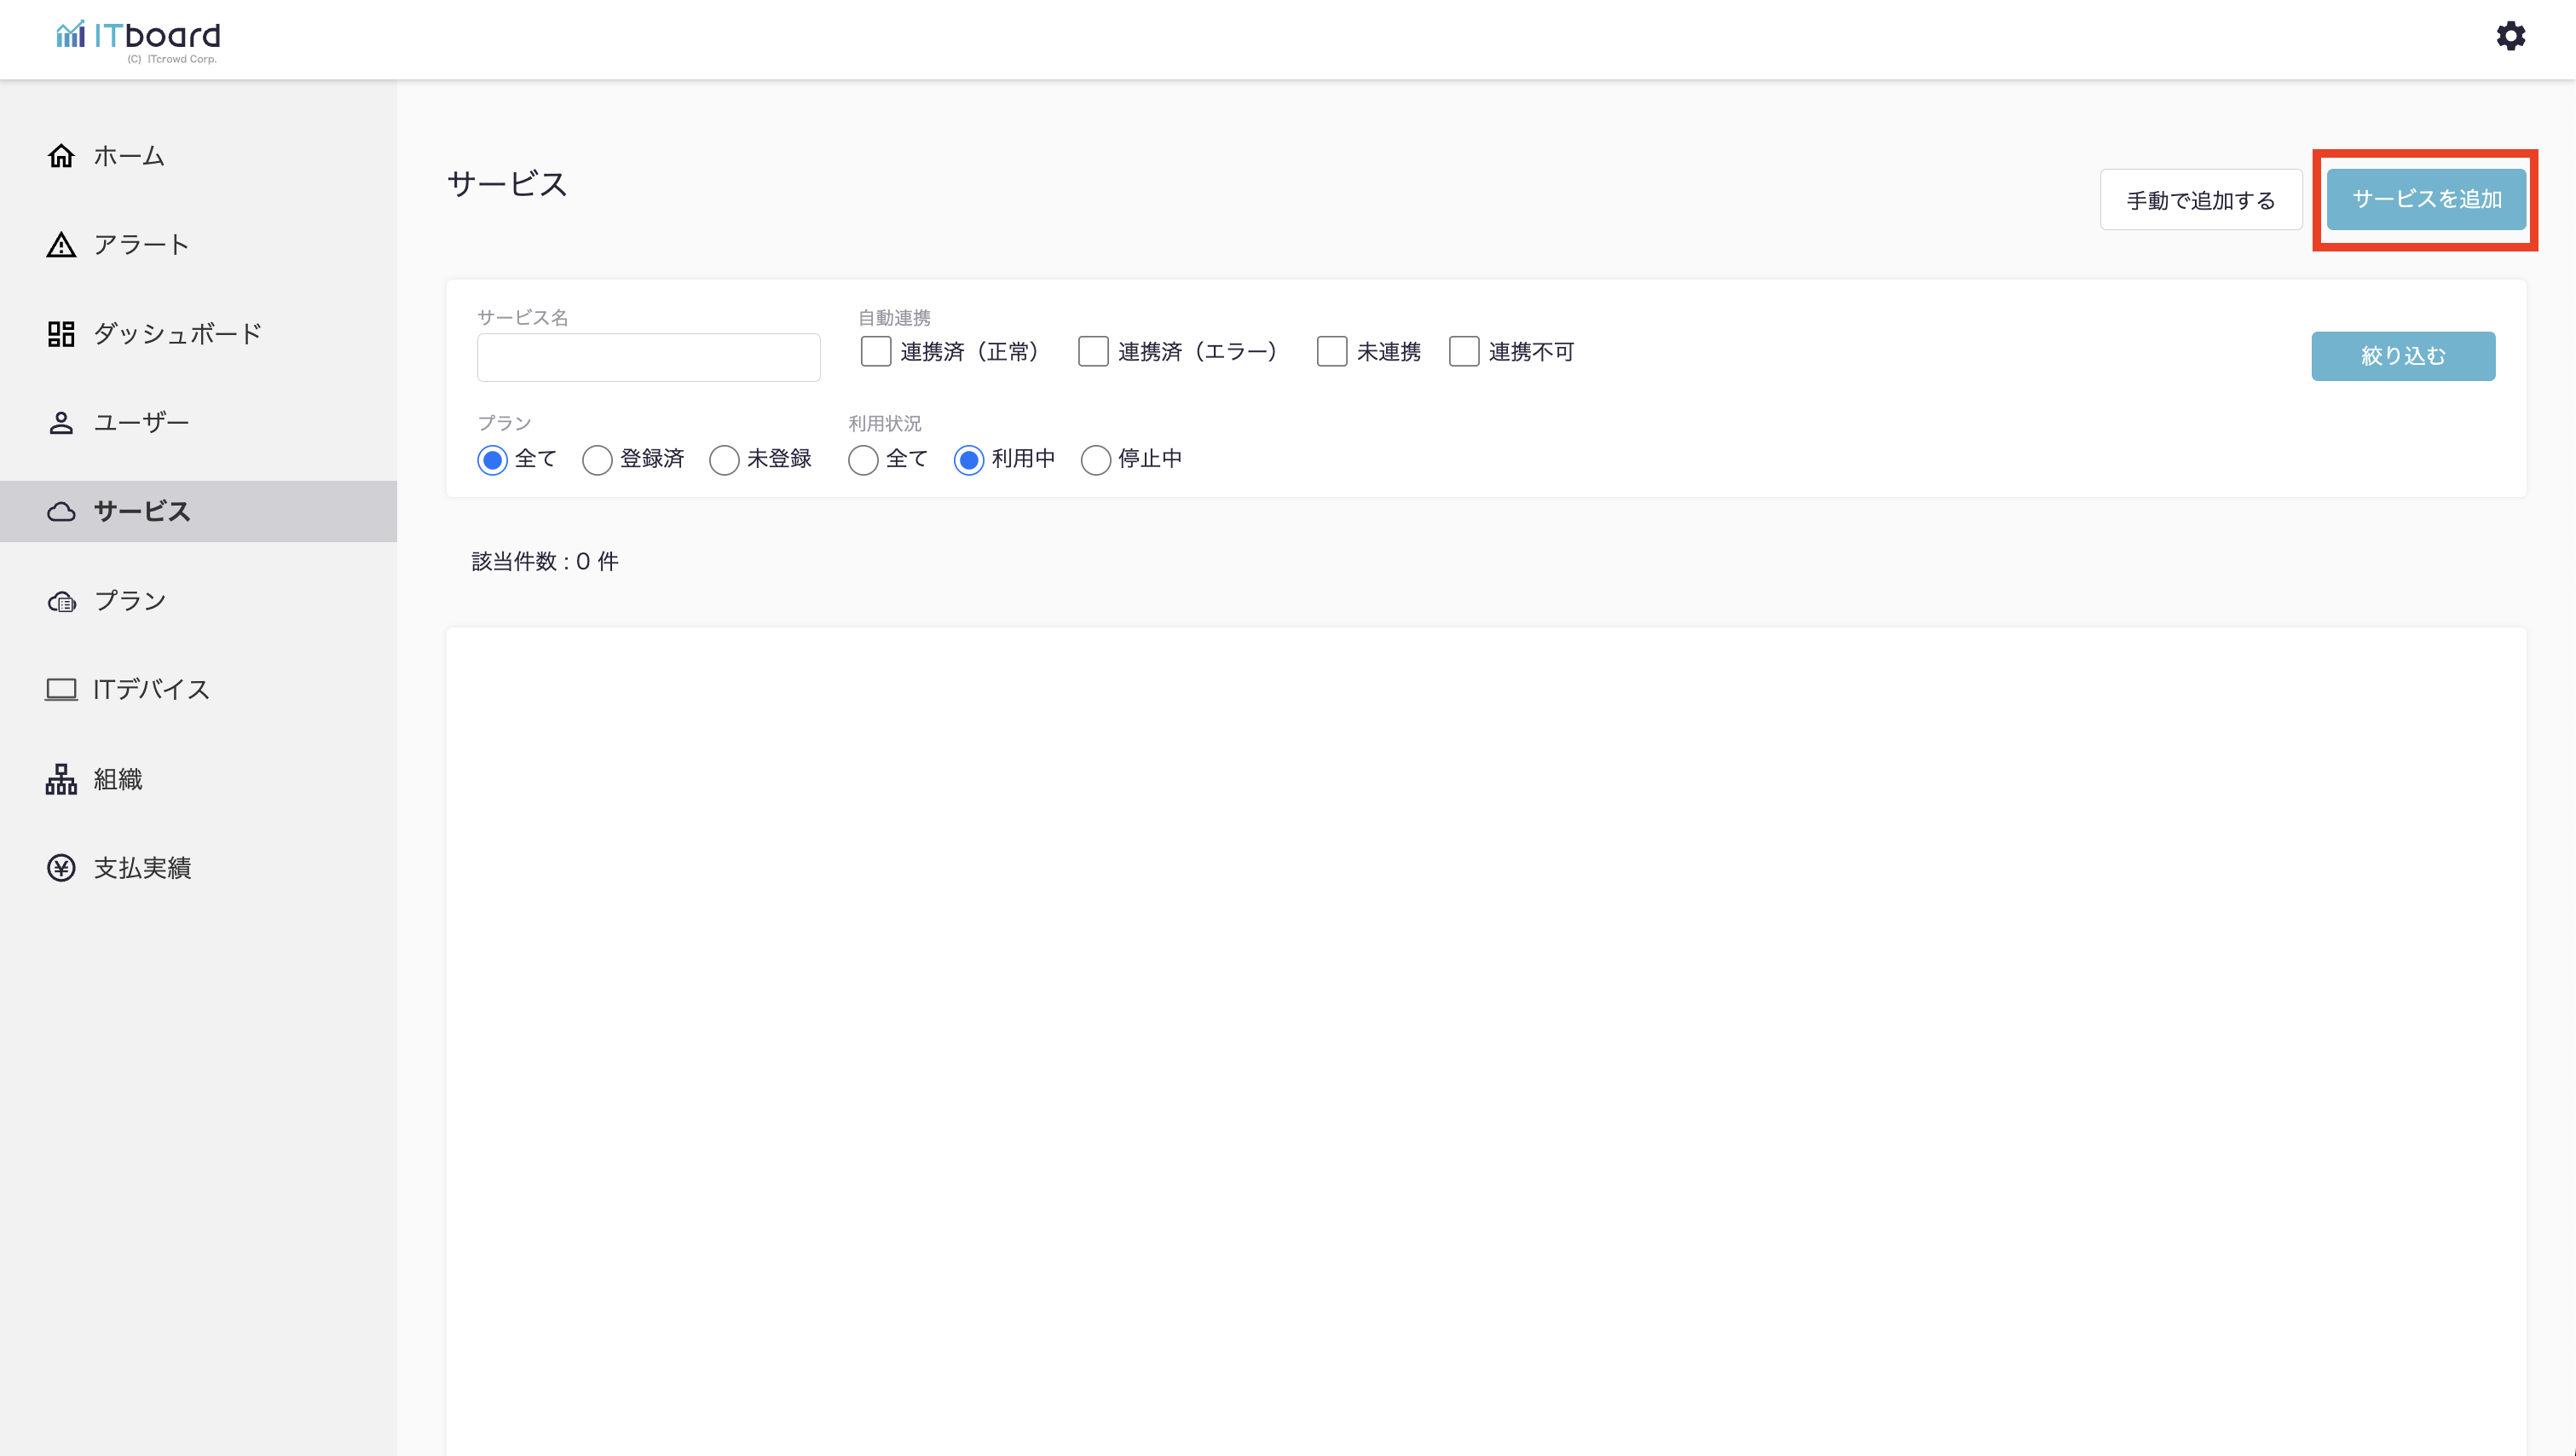Image resolution: width=2576 pixels, height=1456 pixels.
Task: Click the organization hierarchy icon
Action: [61, 779]
